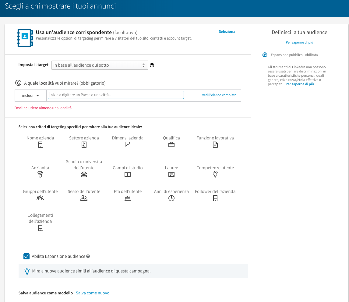Click the globe icon beside località question
This screenshot has width=349, height=302.
click(x=18, y=83)
